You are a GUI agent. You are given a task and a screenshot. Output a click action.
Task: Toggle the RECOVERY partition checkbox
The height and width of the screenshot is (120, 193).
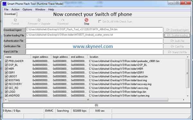(x=6, y=84)
